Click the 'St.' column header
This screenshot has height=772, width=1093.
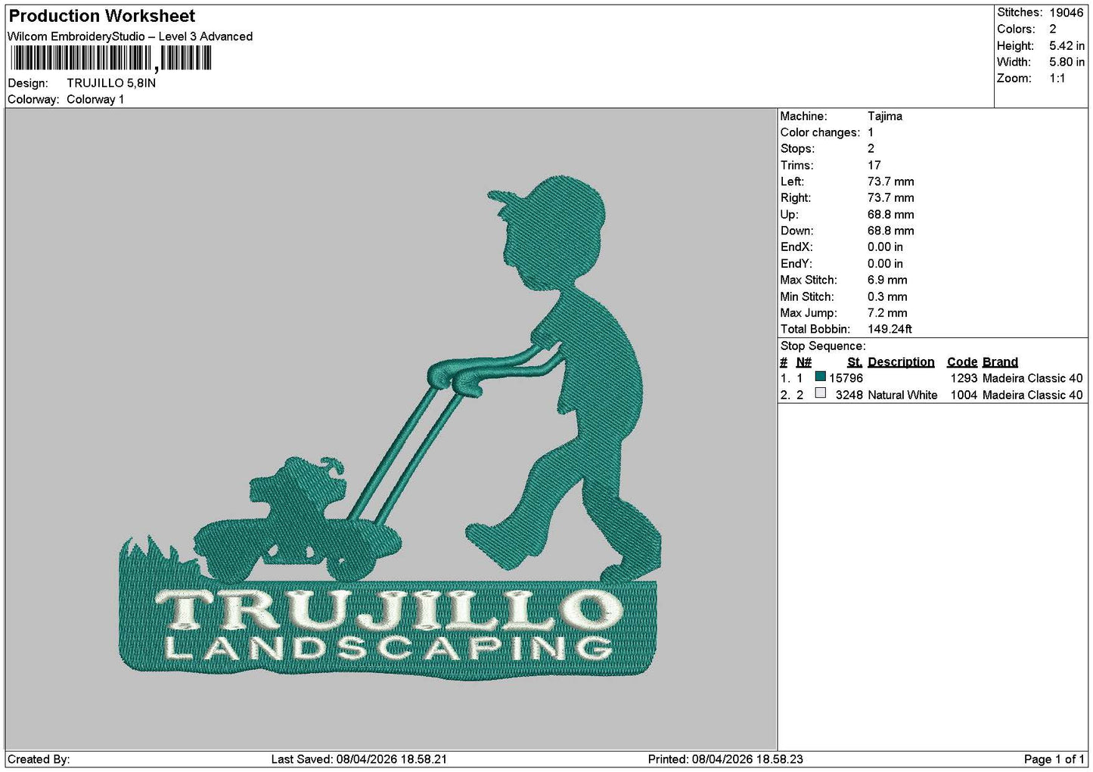pyautogui.click(x=855, y=362)
